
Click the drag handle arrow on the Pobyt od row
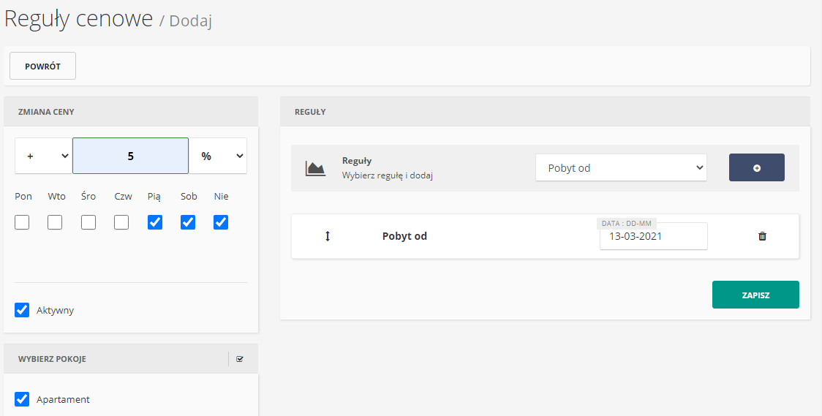tap(328, 236)
